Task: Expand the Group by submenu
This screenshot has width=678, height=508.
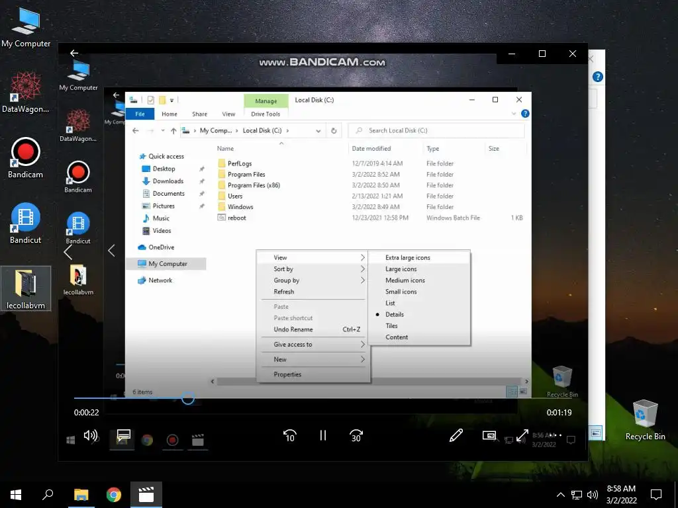Action: (313, 280)
